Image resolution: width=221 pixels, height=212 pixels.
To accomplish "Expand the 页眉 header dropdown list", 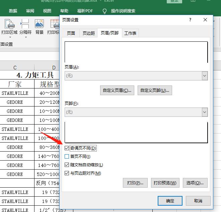I will (x=205, y=76).
